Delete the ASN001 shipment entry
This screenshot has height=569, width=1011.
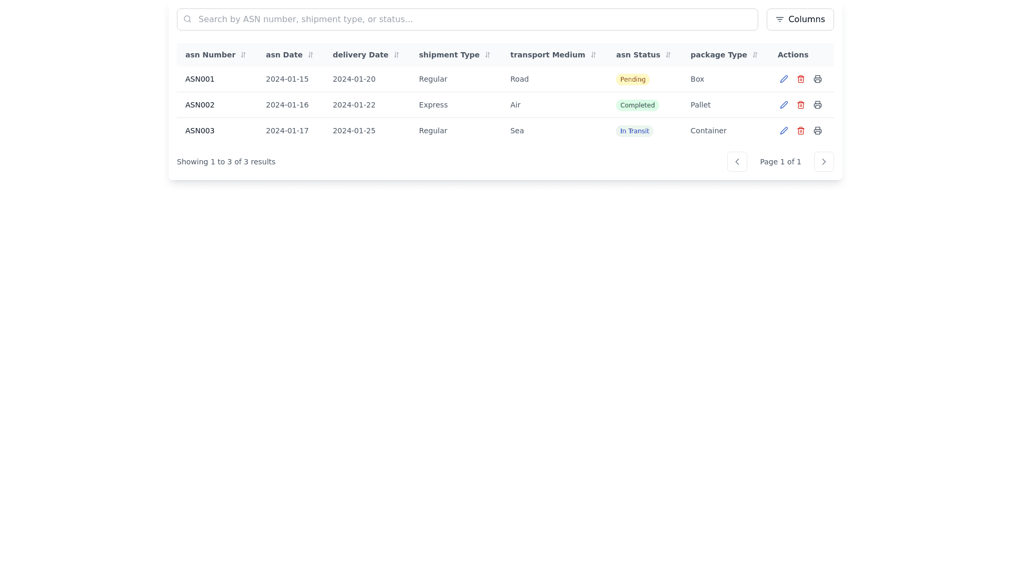click(x=800, y=79)
